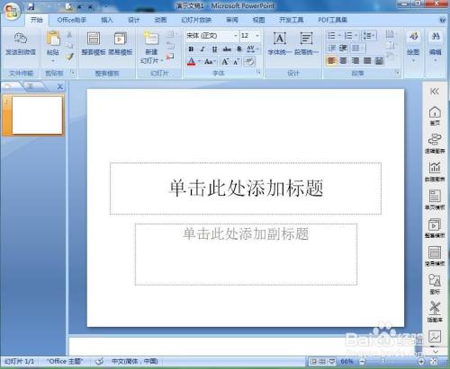Viewport: 450px width, 369px height.
Task: Click the Decrease Font Size icon
Action: (236, 62)
